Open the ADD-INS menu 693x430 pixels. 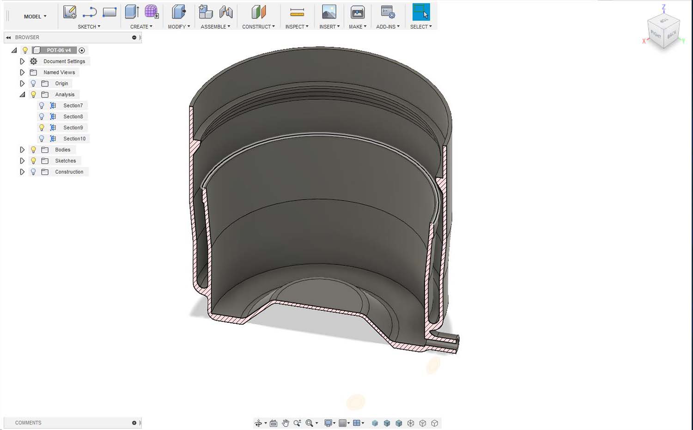pos(388,27)
